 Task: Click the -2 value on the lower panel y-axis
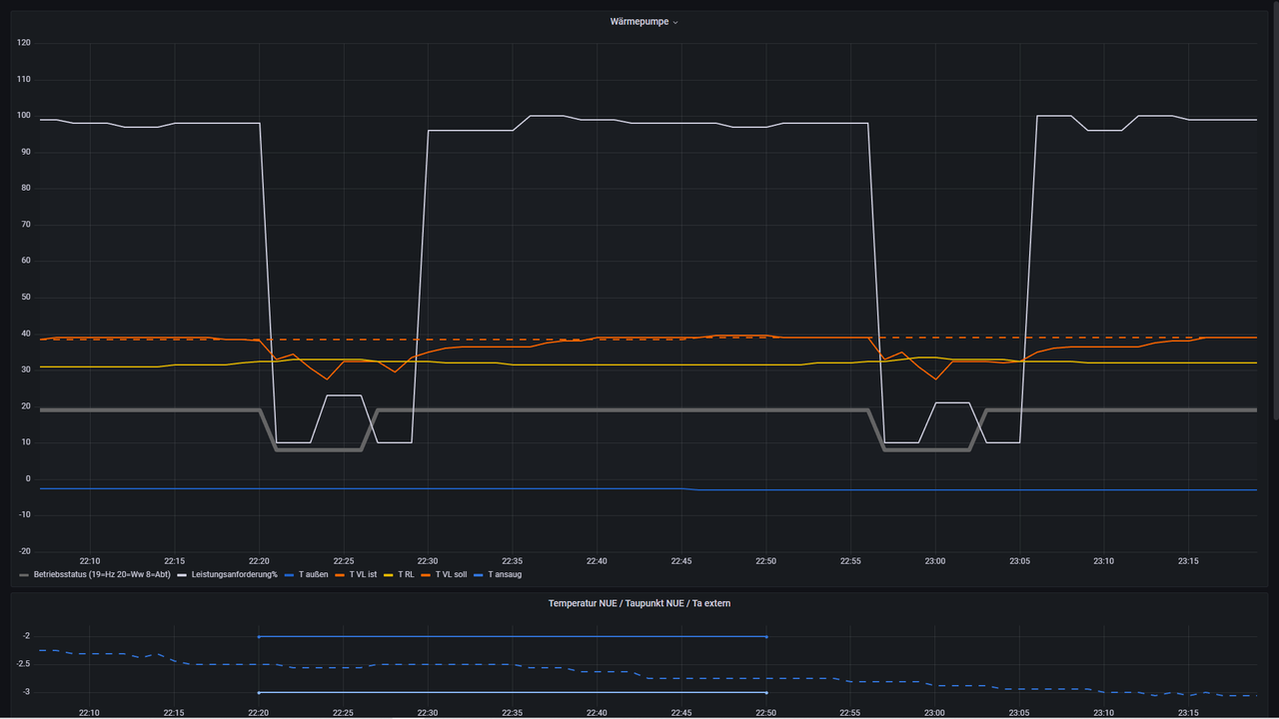click(25, 636)
